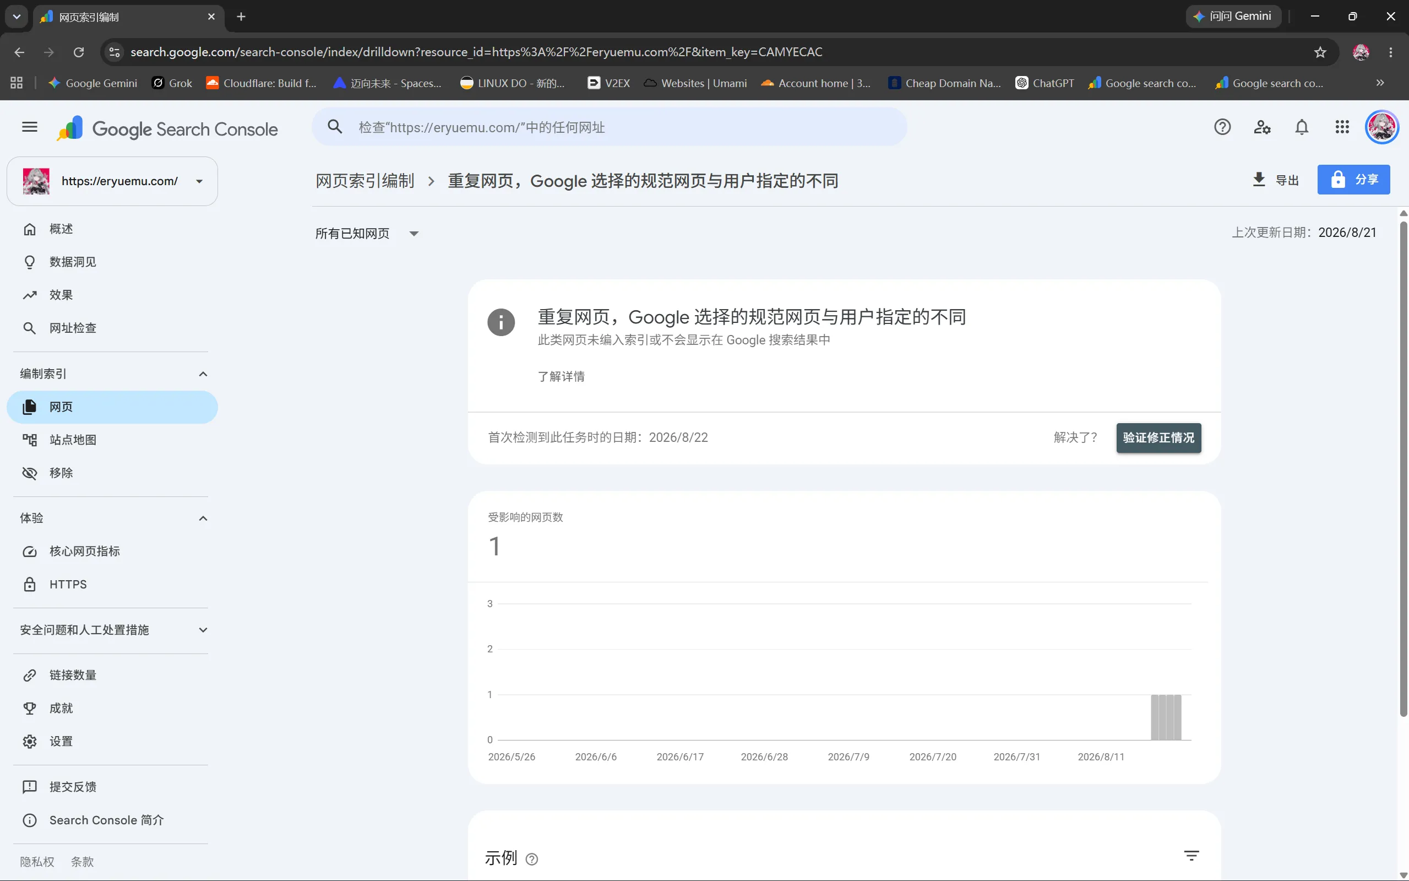This screenshot has width=1409, height=881.
Task: Open the 所有已知网页 filter dropdown
Action: (367, 234)
